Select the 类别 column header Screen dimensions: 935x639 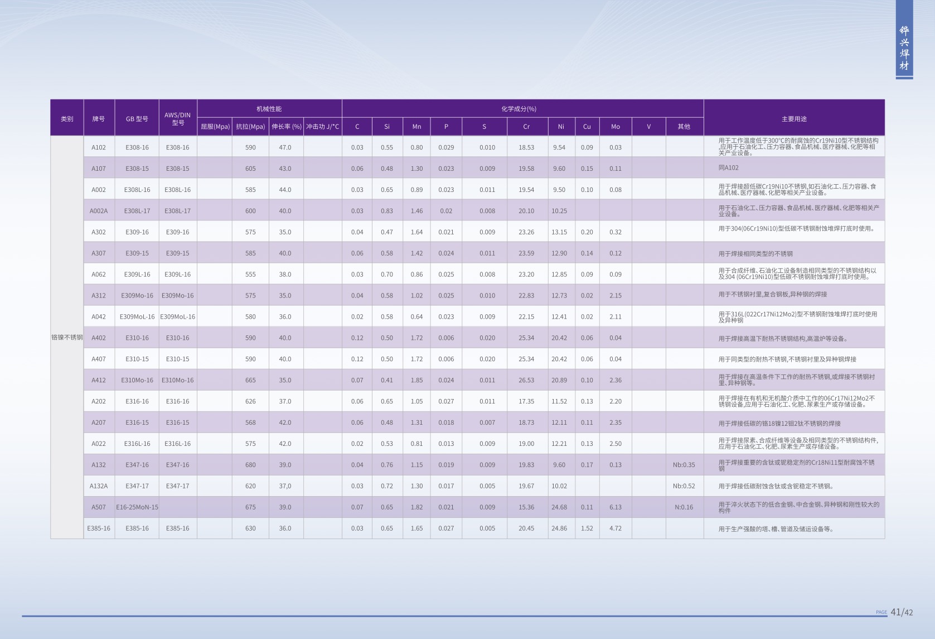pyautogui.click(x=67, y=118)
